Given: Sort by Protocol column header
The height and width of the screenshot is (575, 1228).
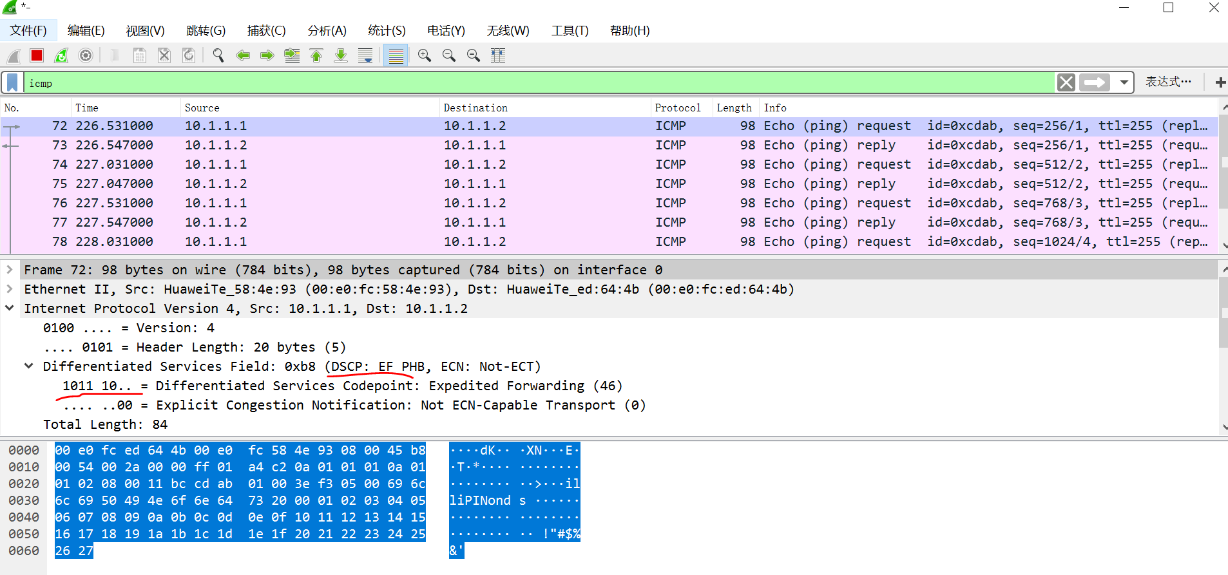Looking at the screenshot, I should pos(682,108).
